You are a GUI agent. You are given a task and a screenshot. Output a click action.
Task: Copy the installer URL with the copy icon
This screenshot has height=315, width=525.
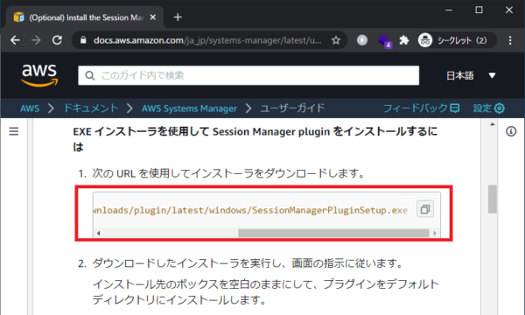click(425, 209)
